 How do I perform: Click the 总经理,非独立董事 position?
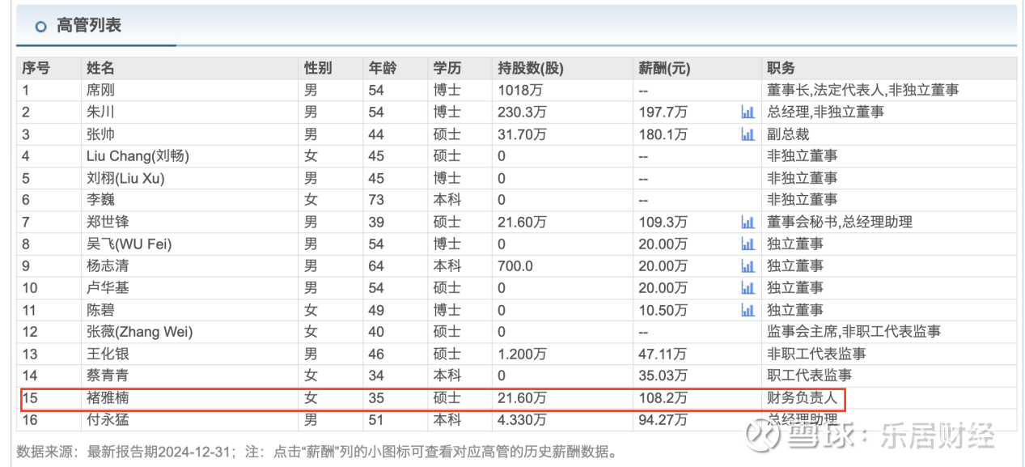825,112
